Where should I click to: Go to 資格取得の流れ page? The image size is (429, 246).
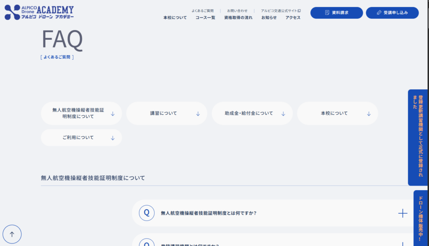tap(238, 18)
